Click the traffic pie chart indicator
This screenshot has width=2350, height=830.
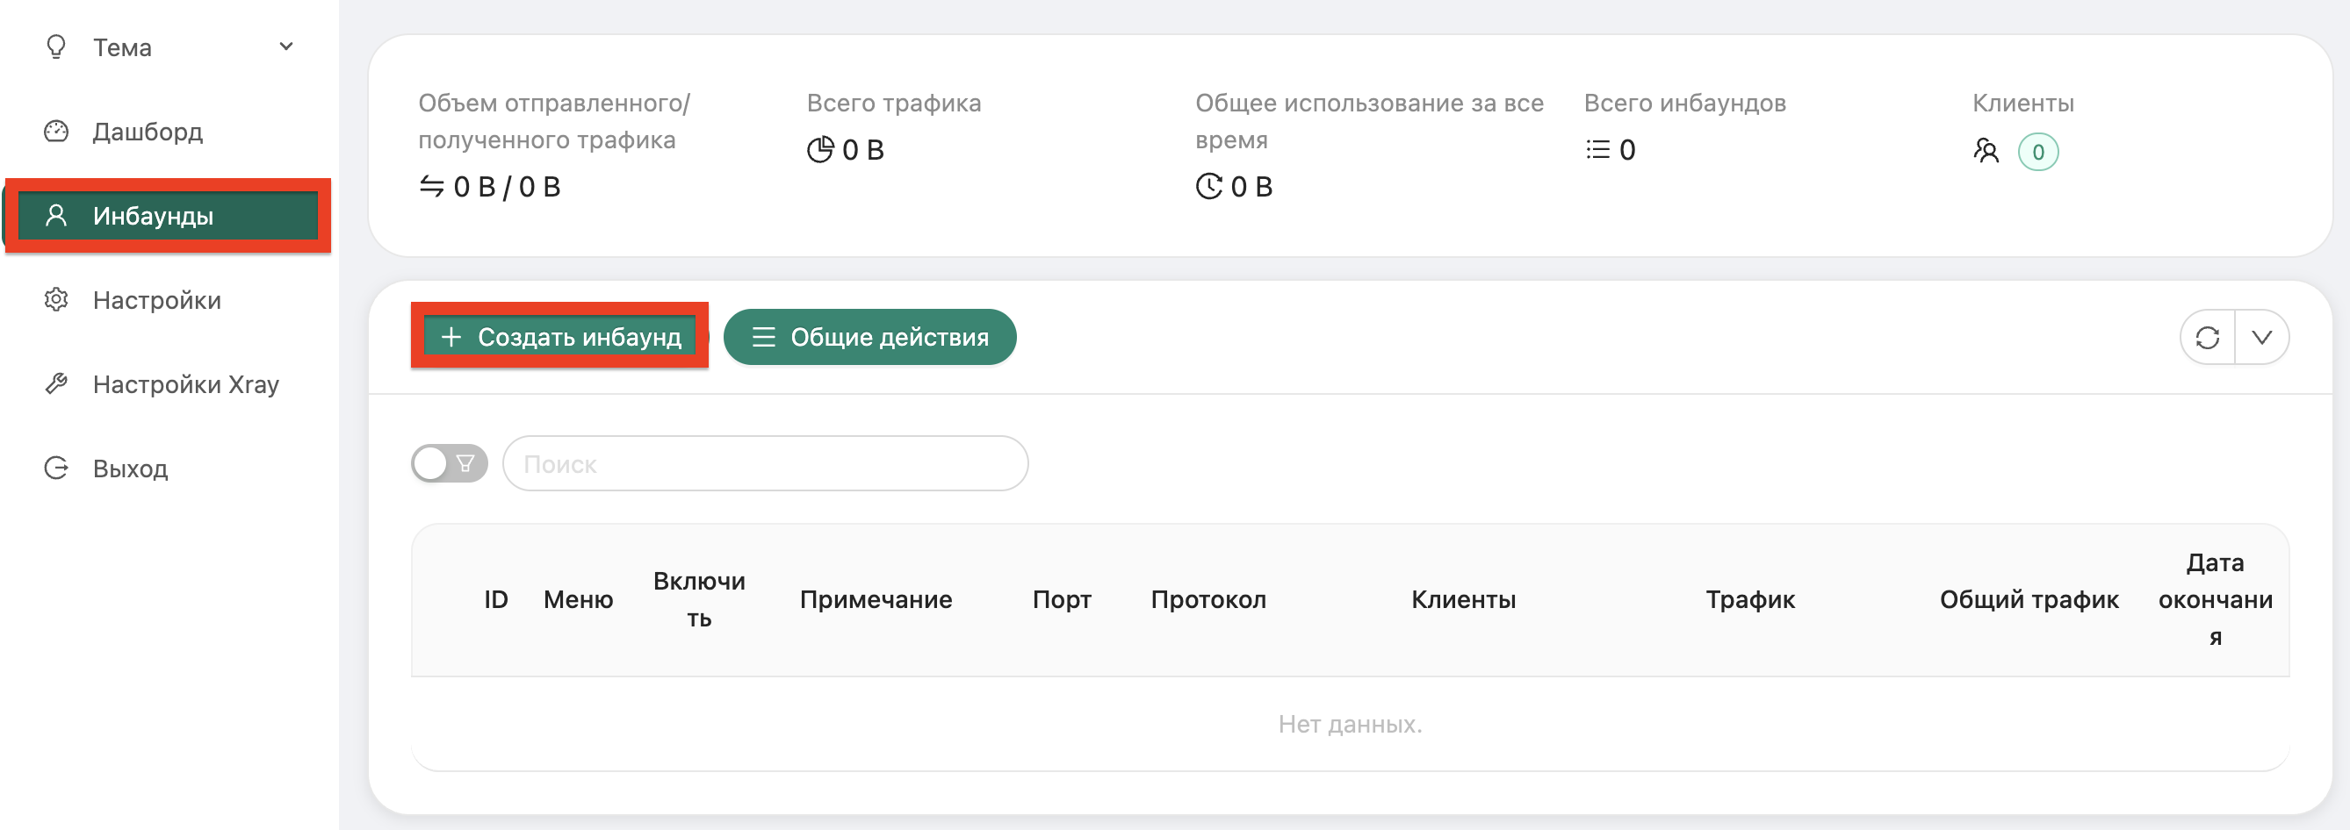tap(822, 148)
